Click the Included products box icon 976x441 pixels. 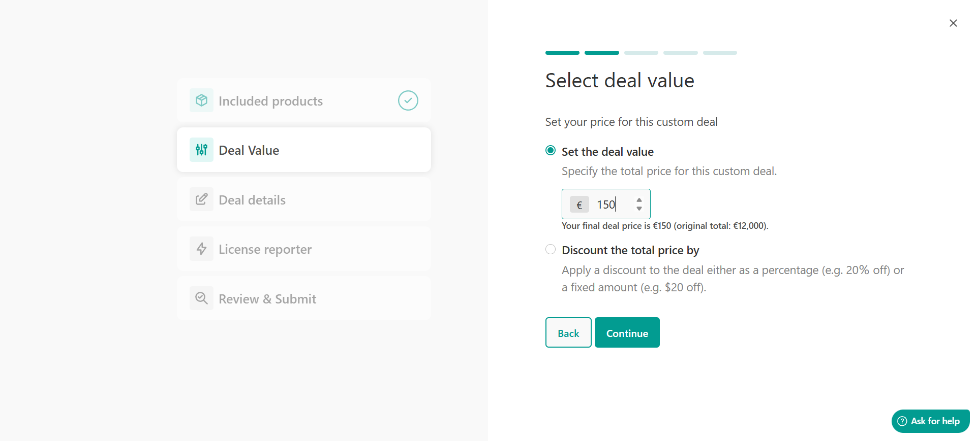[201, 100]
